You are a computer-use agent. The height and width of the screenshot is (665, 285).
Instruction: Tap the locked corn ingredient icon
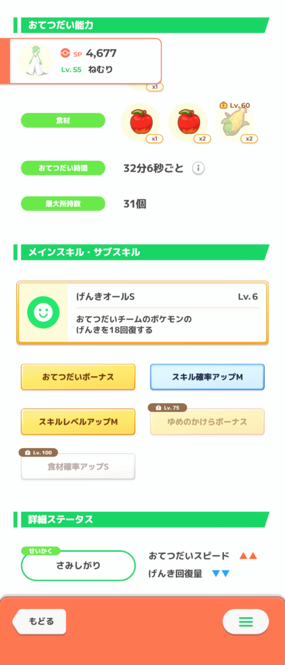tap(236, 122)
